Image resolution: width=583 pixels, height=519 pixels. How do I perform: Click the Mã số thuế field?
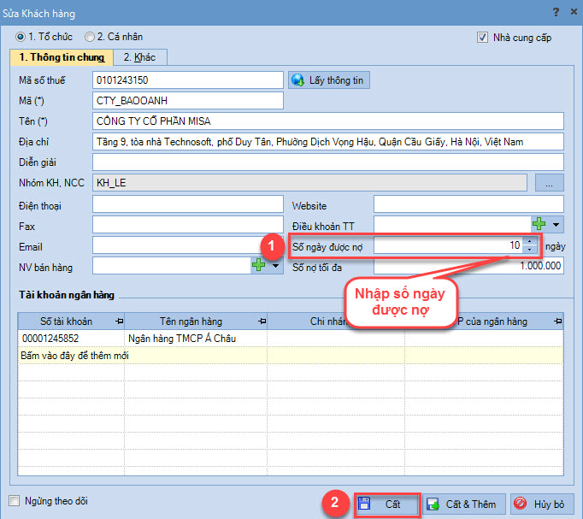click(x=188, y=80)
